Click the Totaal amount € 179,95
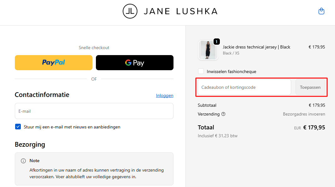335x187 pixels. (314, 127)
